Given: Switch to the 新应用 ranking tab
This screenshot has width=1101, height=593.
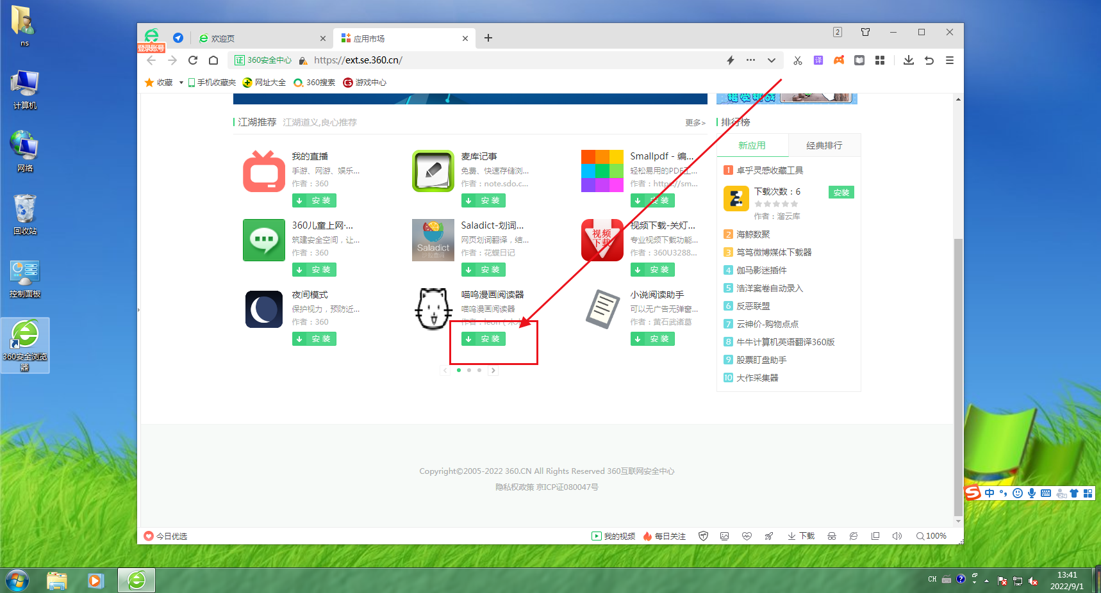Looking at the screenshot, I should click(752, 145).
